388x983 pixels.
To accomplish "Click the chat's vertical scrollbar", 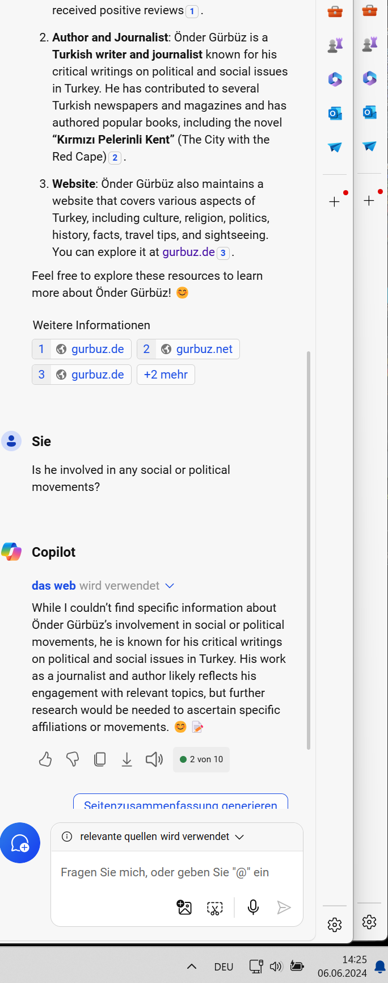I will [309, 551].
